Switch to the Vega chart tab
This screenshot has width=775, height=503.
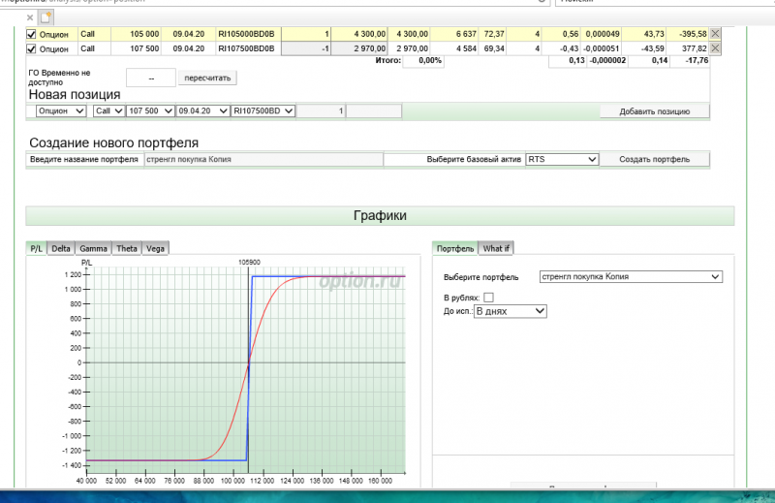(155, 248)
